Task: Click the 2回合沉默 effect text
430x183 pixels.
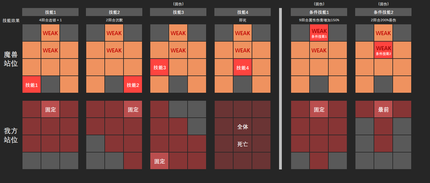Action: pos(114,20)
